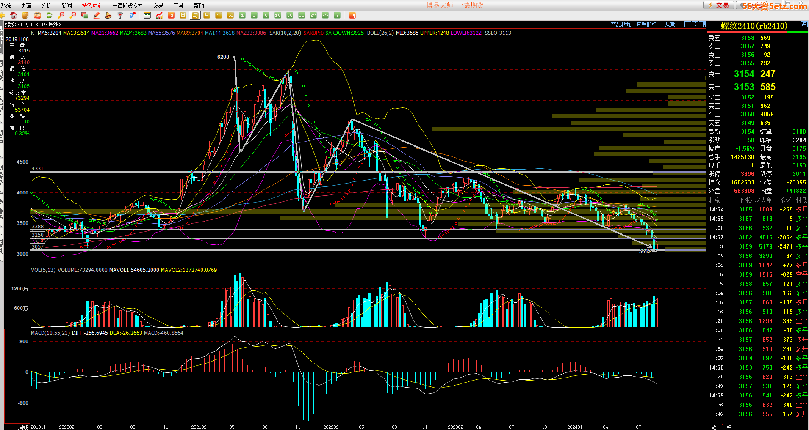Toggle the split panel layout icon
Image resolution: width=809 pixels, height=430 pixels.
702,24
